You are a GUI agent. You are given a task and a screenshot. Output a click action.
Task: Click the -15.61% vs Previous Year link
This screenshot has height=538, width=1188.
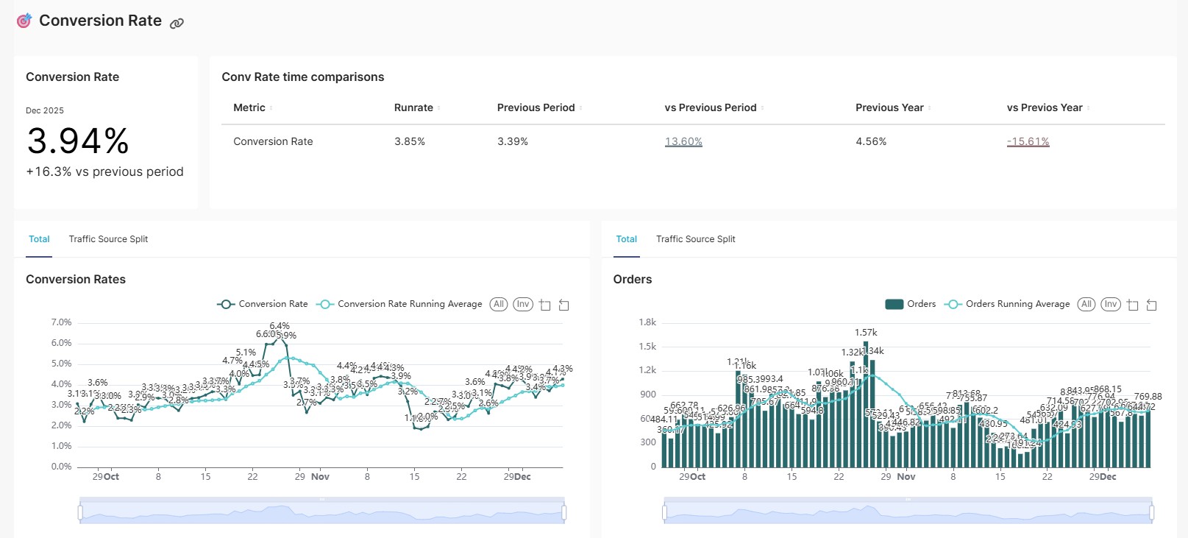1028,141
